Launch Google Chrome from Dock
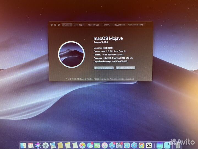The width and height of the screenshot is (198, 149). click(141, 145)
